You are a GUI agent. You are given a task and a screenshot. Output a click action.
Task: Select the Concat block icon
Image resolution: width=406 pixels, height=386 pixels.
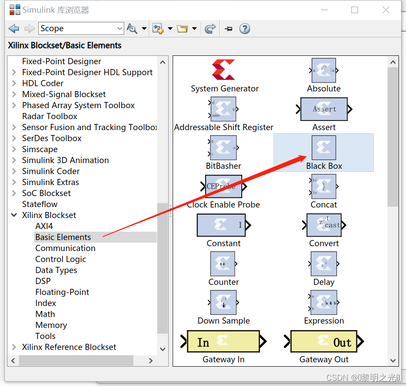tap(324, 186)
